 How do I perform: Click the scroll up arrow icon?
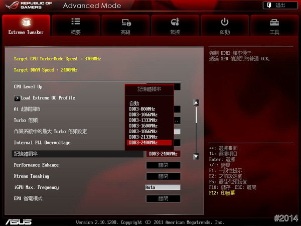pos(196,102)
